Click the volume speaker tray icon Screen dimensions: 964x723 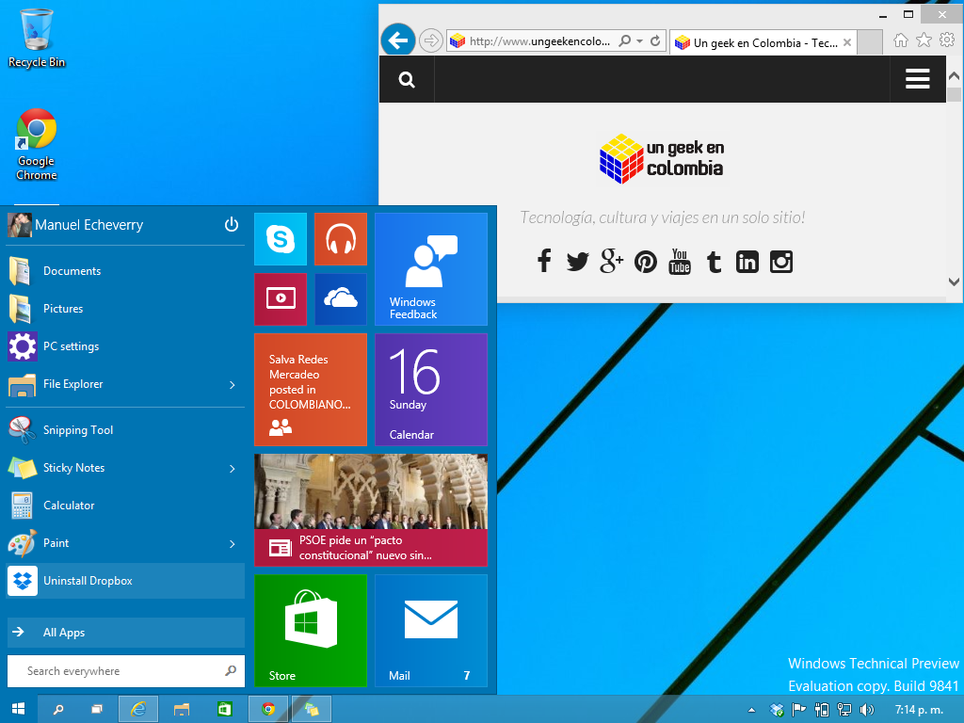click(x=866, y=710)
